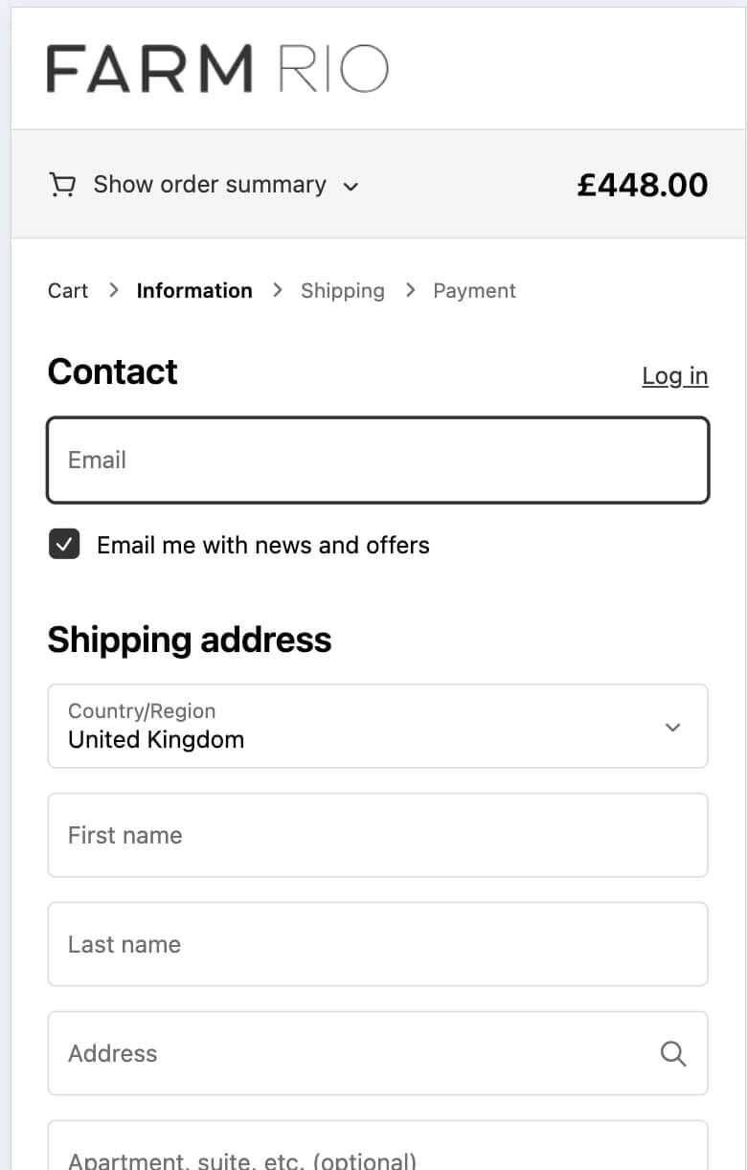Select the Last name field

pyautogui.click(x=377, y=944)
